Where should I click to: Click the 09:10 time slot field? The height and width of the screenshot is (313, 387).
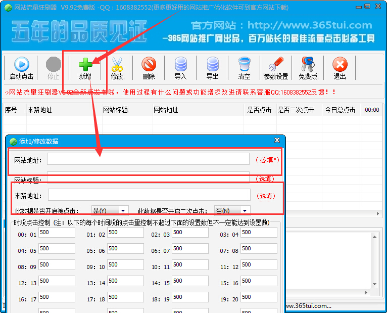click(x=125, y=265)
